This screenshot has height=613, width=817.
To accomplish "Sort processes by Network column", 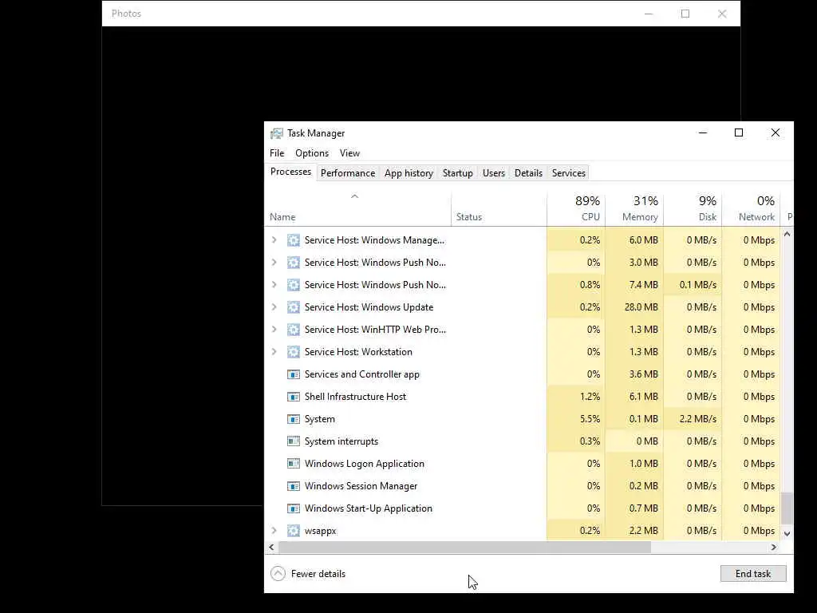I will point(751,208).
